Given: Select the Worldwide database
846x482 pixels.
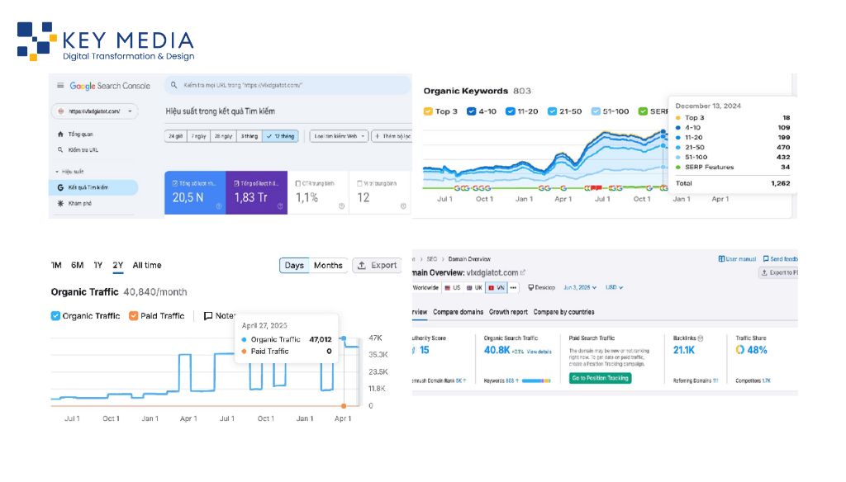Looking at the screenshot, I should coord(426,288).
